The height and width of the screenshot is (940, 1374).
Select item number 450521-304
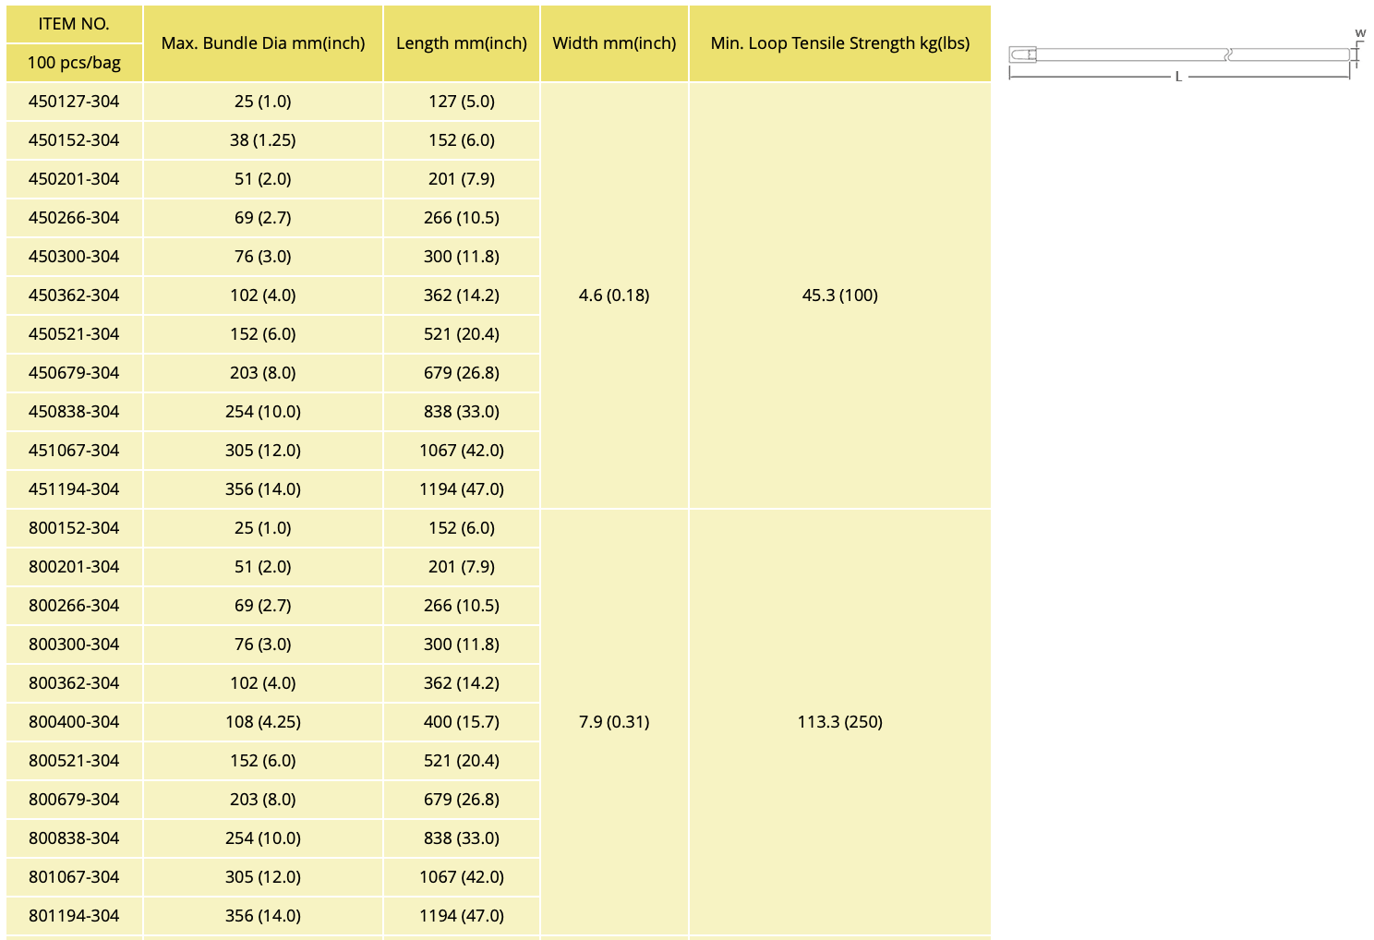tap(74, 334)
